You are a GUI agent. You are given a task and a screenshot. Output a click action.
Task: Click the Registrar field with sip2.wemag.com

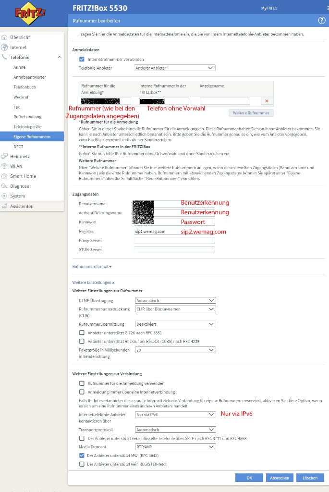click(174, 231)
